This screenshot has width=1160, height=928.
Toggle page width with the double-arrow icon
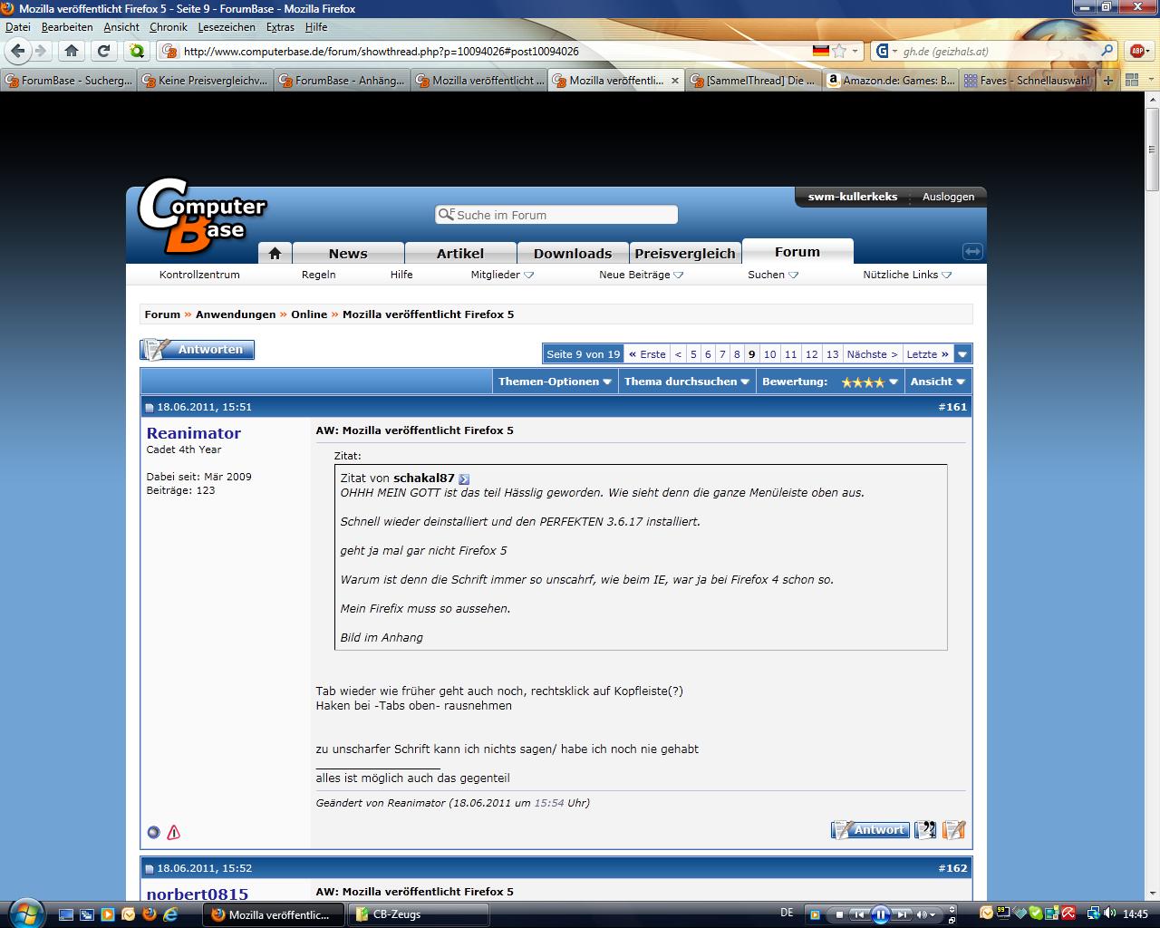click(x=972, y=251)
